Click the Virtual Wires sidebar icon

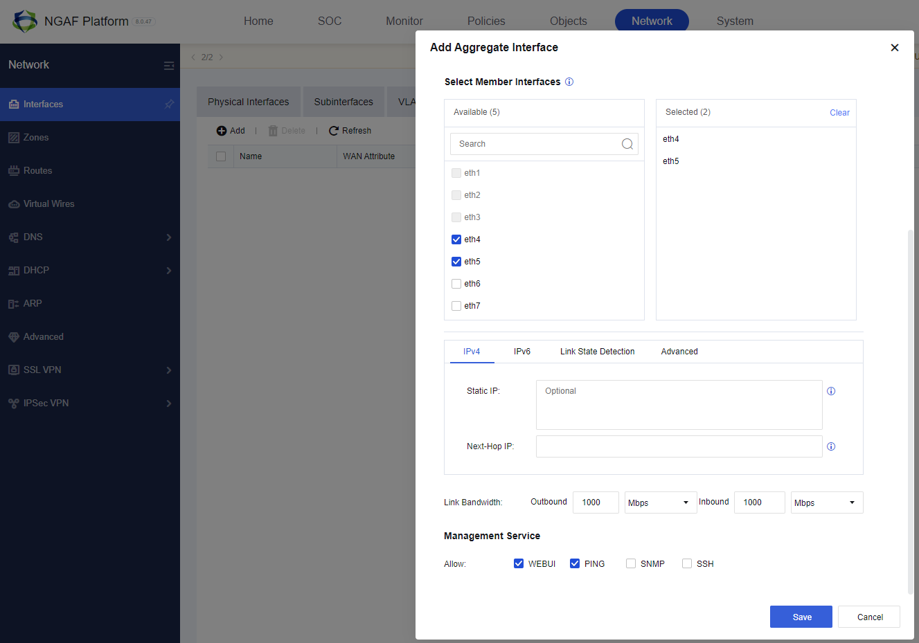pyautogui.click(x=14, y=204)
